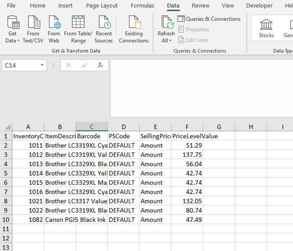This screenshot has height=251, width=293.
Task: Select cell F2 containing 51.29
Action: coord(187,146)
